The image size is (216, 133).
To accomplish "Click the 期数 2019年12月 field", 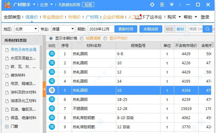I will click(101, 29).
